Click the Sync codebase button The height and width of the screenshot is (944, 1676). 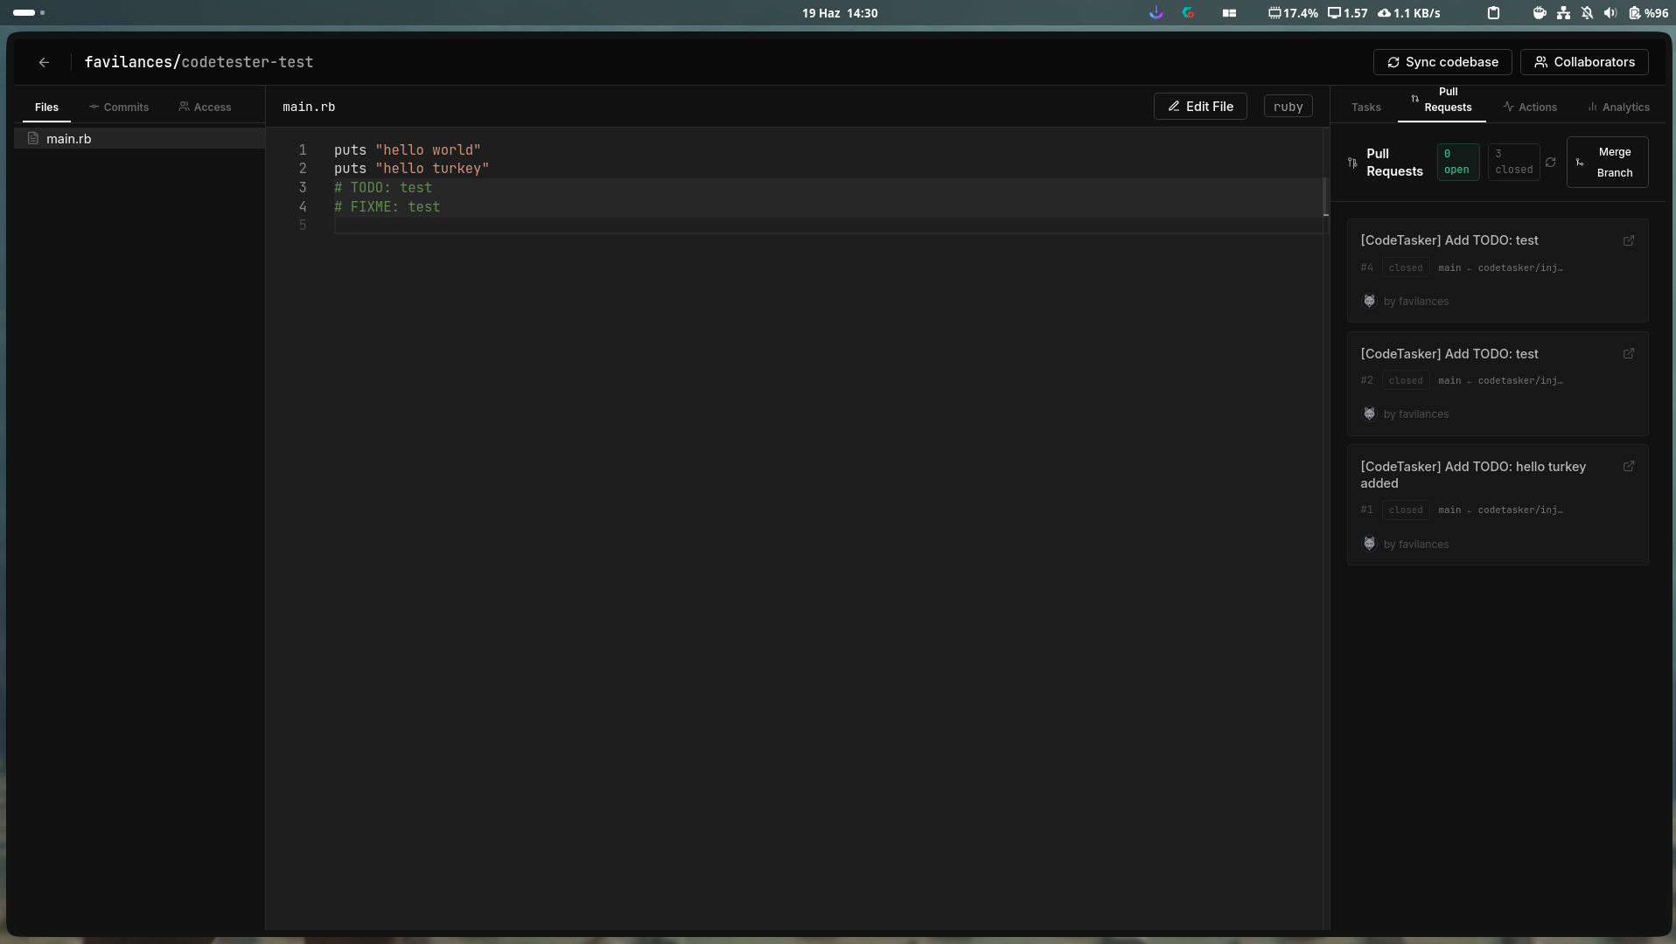click(1442, 62)
